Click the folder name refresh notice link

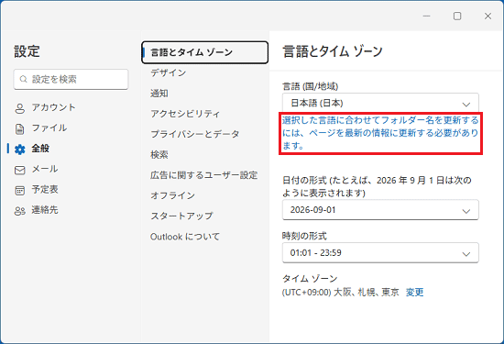tap(380, 133)
